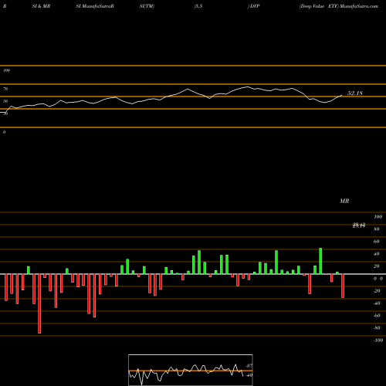Click the RSI axis label 70
This screenshot has width=386, height=386.
pos(5,89)
